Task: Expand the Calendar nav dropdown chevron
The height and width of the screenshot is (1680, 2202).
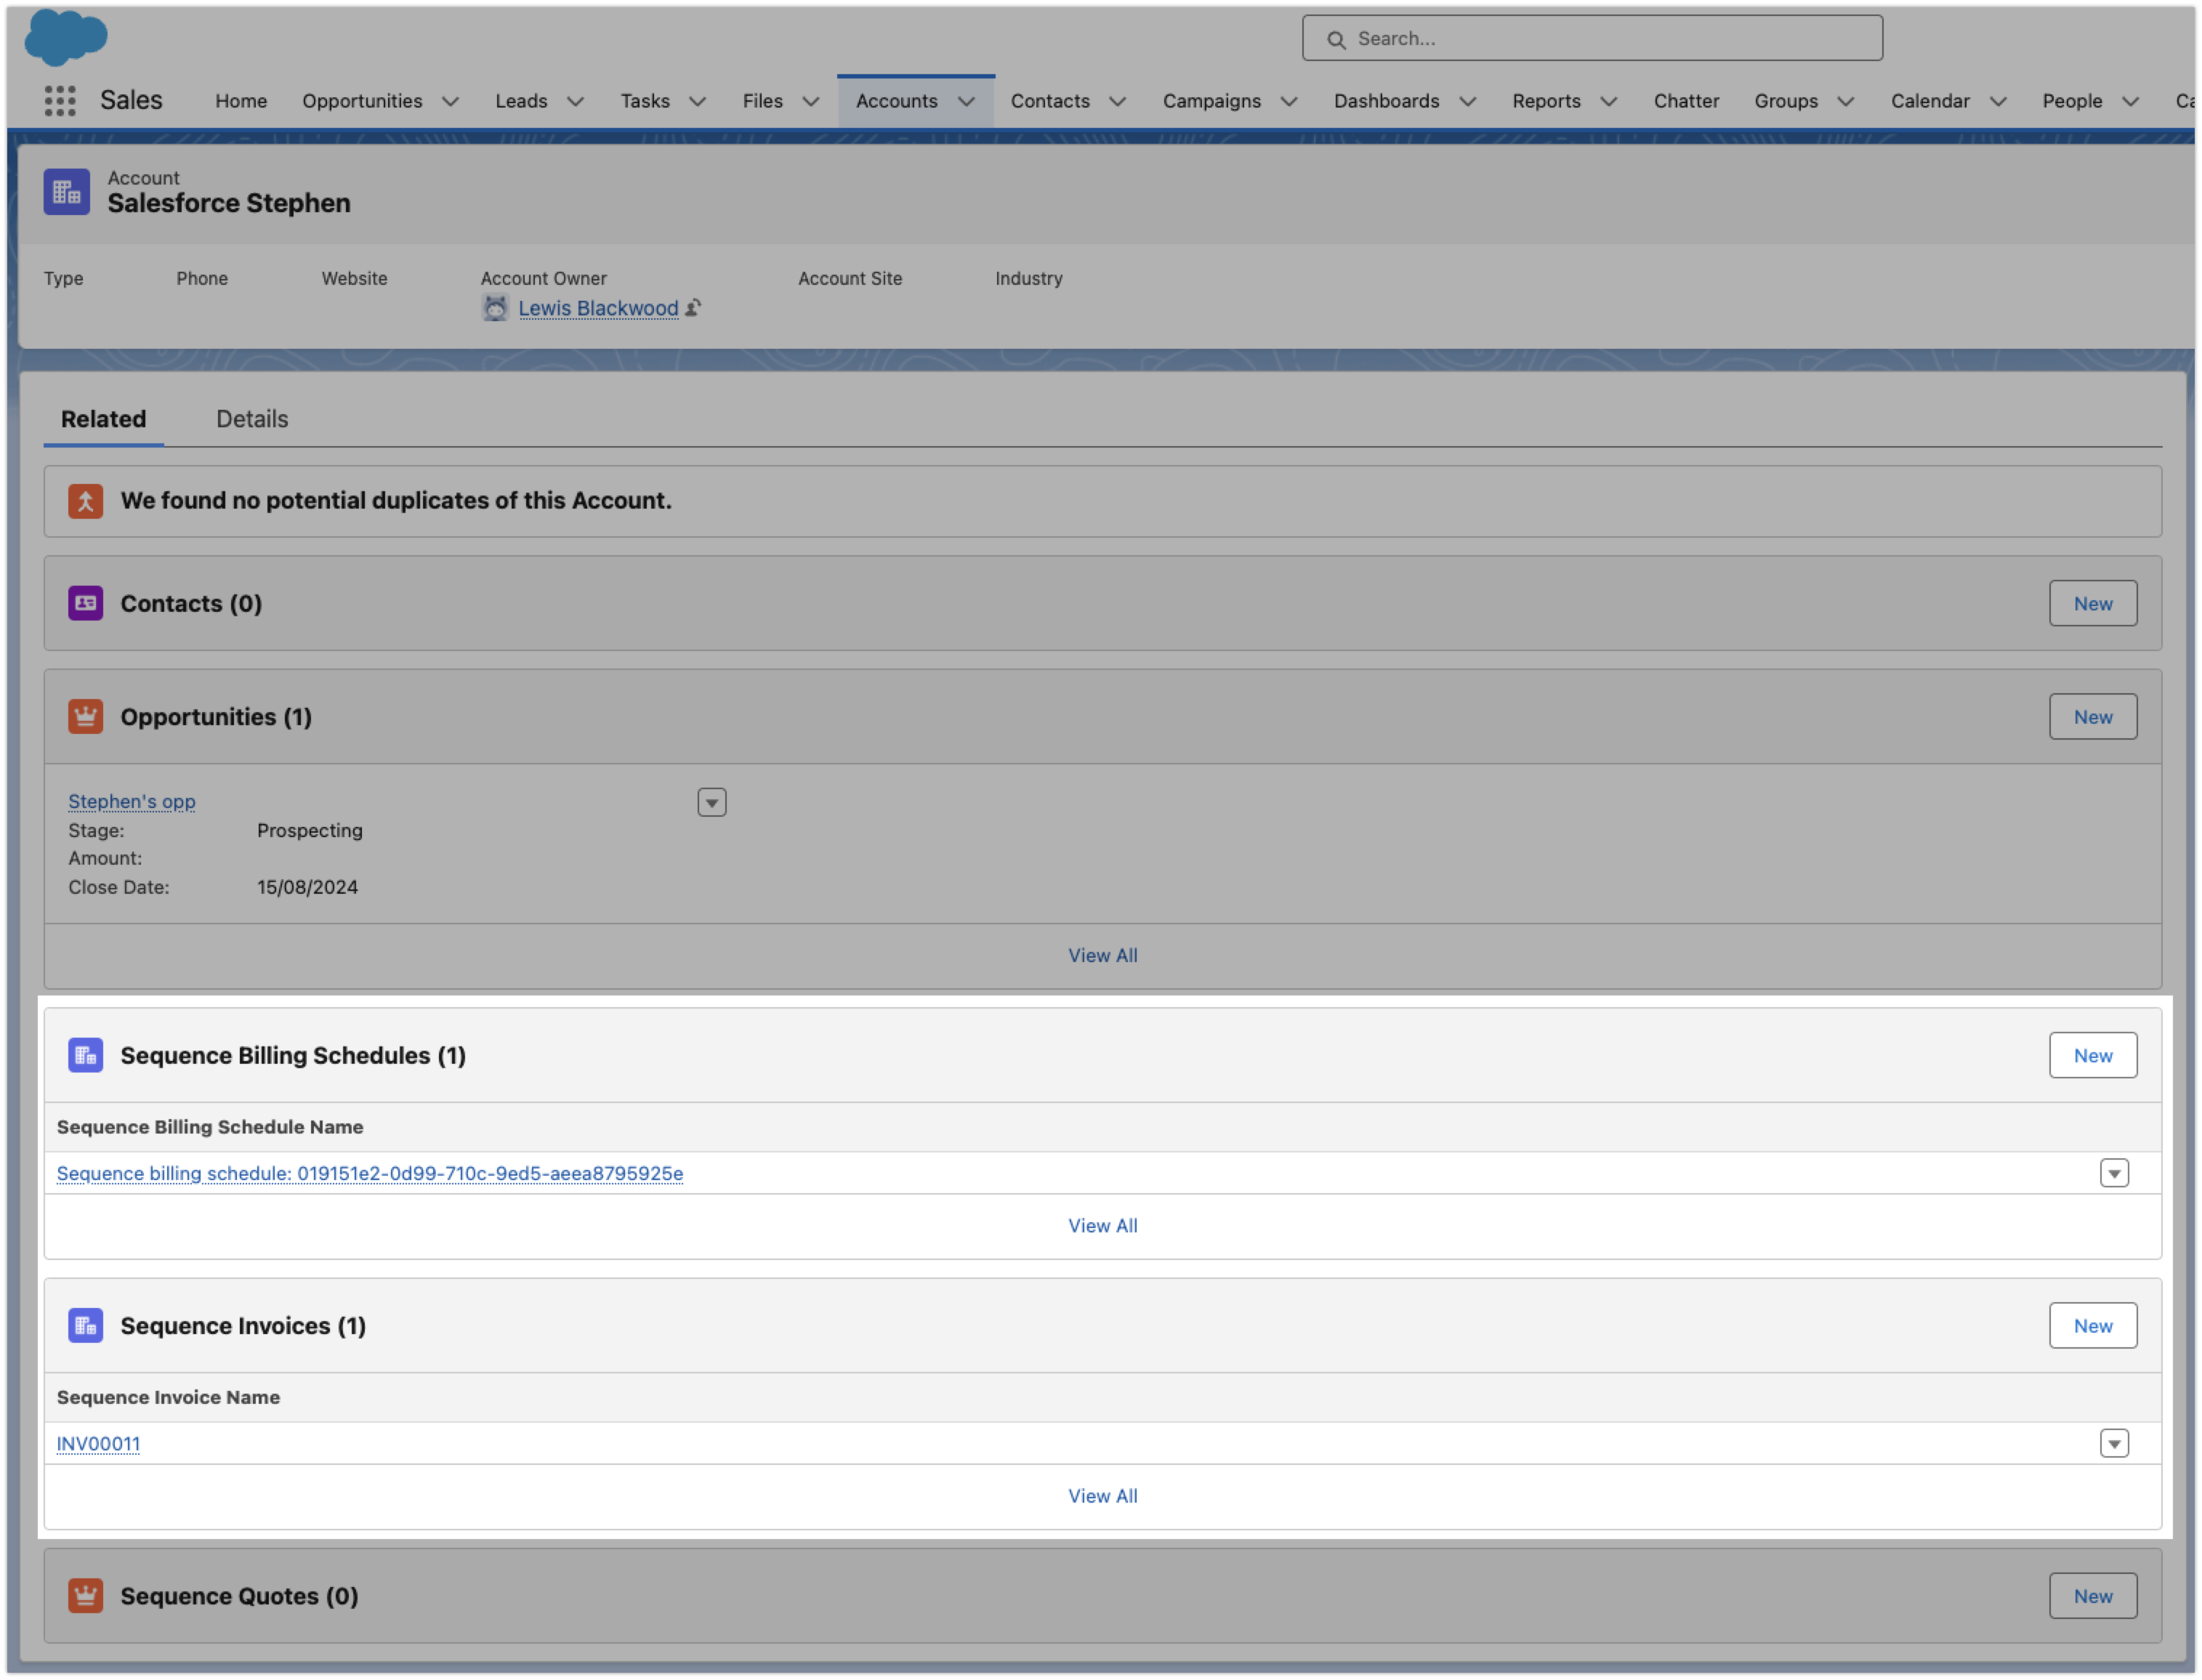Action: (1999, 101)
